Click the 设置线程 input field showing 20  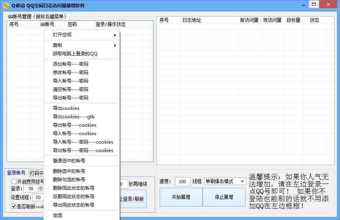click(x=38, y=197)
